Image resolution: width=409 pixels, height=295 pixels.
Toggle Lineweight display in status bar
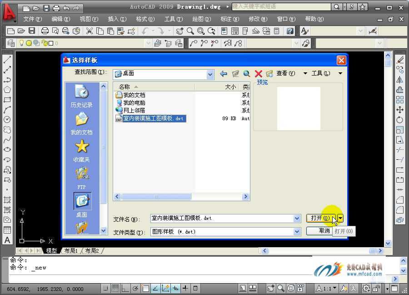pyautogui.click(x=185, y=289)
